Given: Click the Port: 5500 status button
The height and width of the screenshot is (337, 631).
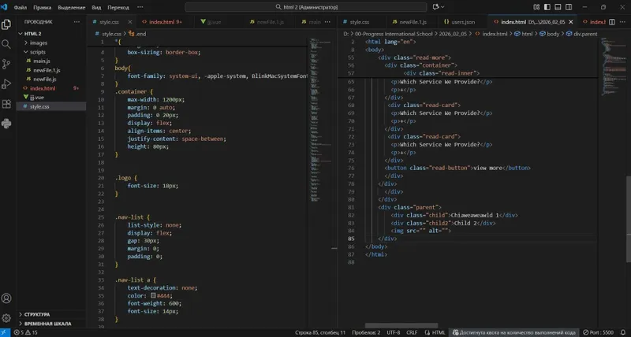Looking at the screenshot, I should 599,332.
